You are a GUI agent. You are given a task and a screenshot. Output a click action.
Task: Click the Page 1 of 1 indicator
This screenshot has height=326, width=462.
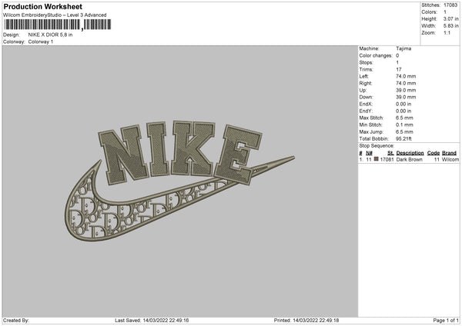(x=446, y=321)
